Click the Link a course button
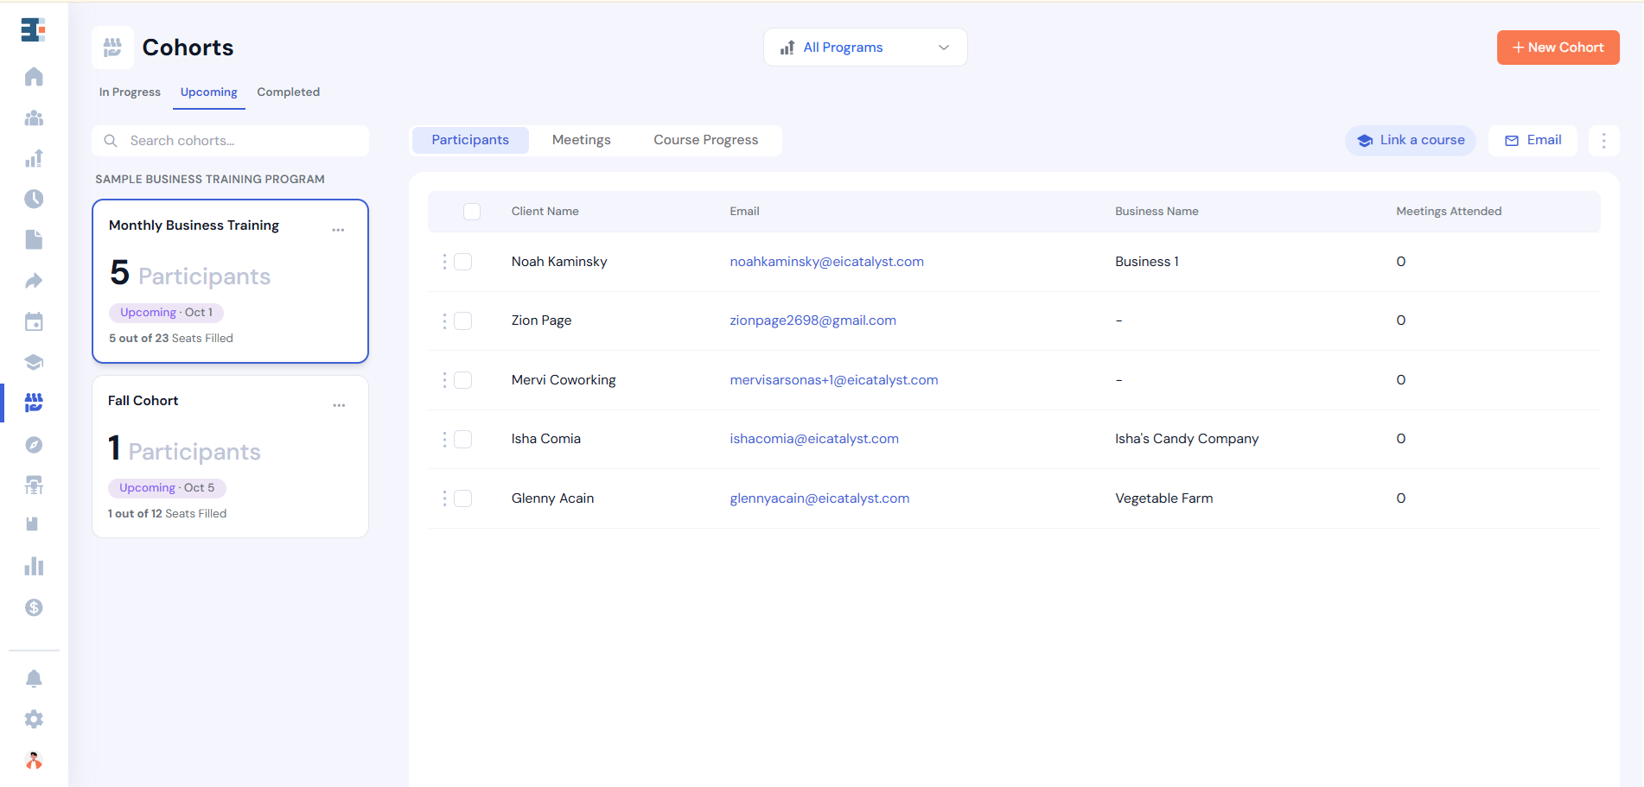 tap(1410, 140)
